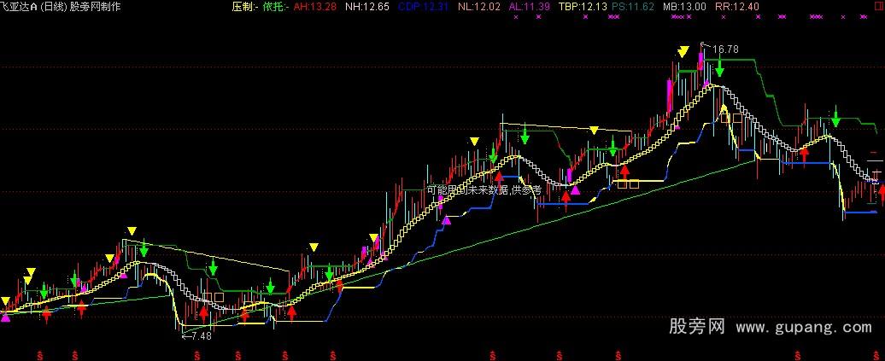The height and width of the screenshot is (361, 885).
Task: Click the magenta triangle at the chart's far left
Action: pos(7,317)
